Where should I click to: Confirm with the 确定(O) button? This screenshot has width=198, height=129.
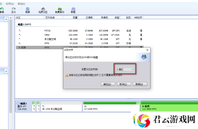108,84
